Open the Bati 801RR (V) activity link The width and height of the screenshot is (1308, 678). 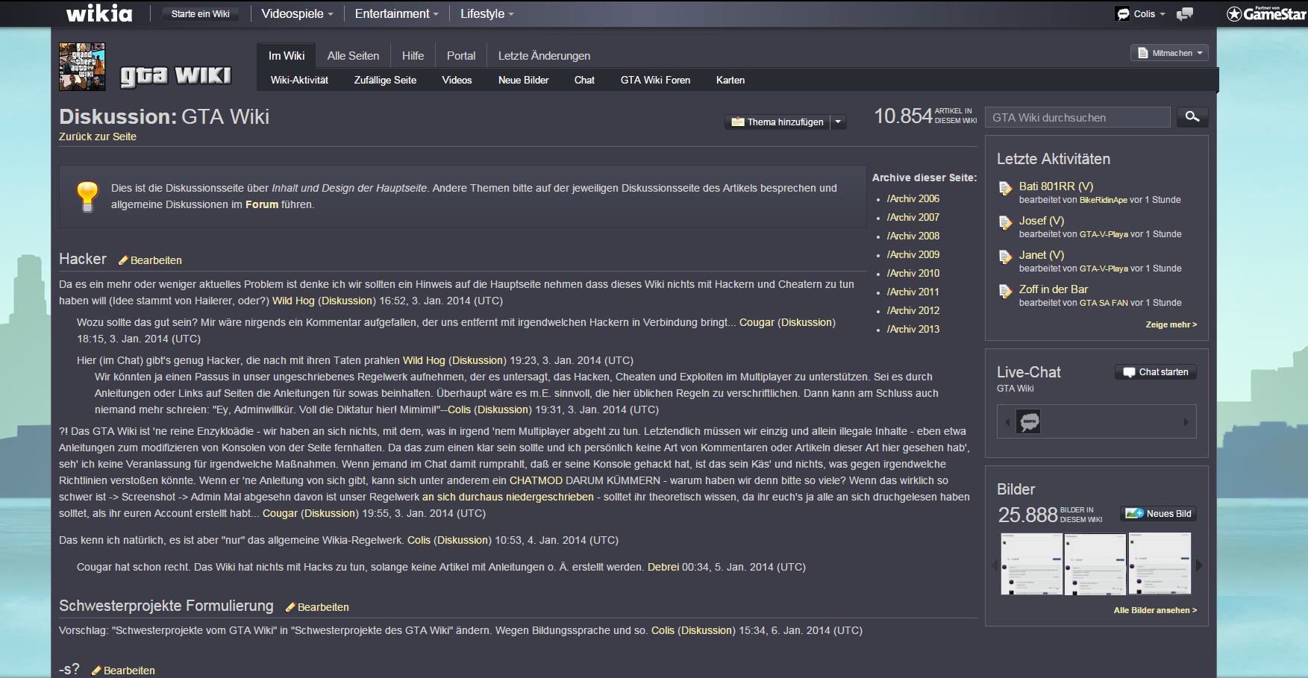pos(1056,186)
